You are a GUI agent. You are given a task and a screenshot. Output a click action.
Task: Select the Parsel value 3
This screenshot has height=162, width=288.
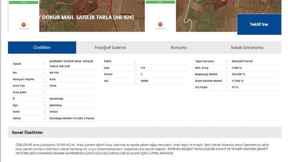tap(141, 74)
